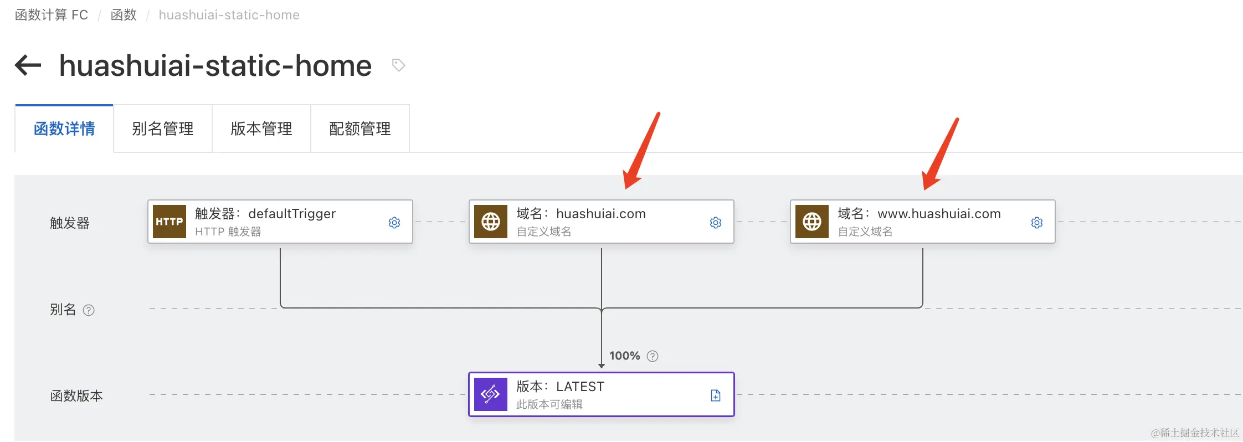Click help icon next to 别名 label
The width and height of the screenshot is (1243, 442).
[x=89, y=310]
